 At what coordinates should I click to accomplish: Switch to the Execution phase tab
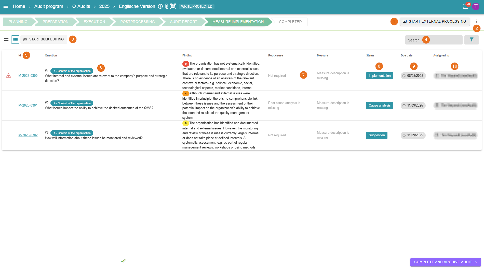(x=94, y=22)
